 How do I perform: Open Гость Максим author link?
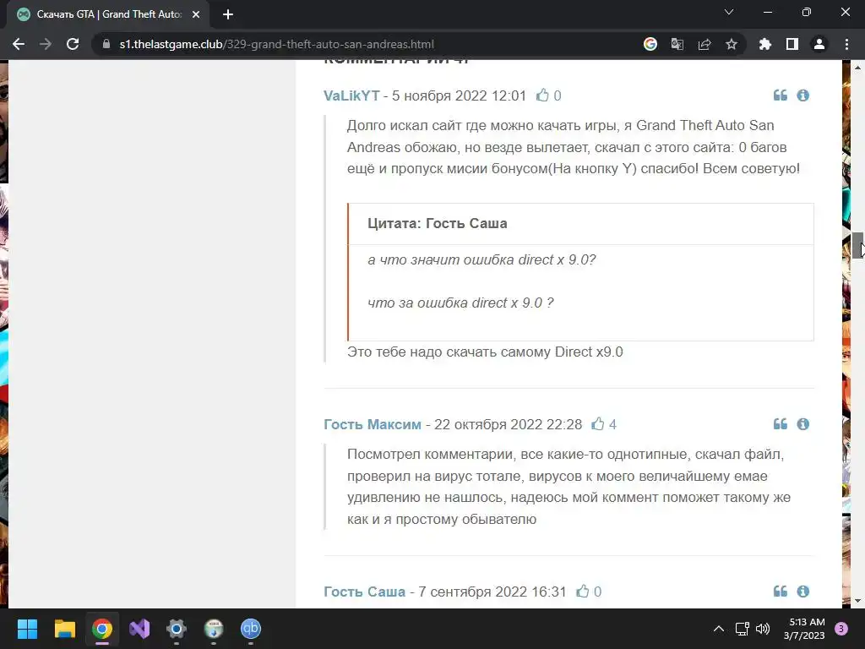[x=373, y=424]
